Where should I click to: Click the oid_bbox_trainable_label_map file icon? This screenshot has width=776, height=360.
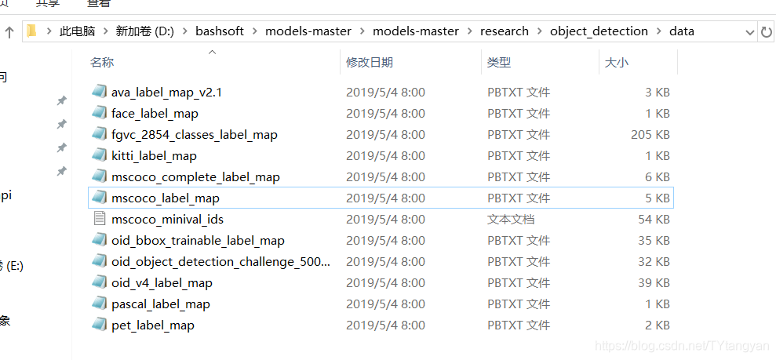click(100, 240)
